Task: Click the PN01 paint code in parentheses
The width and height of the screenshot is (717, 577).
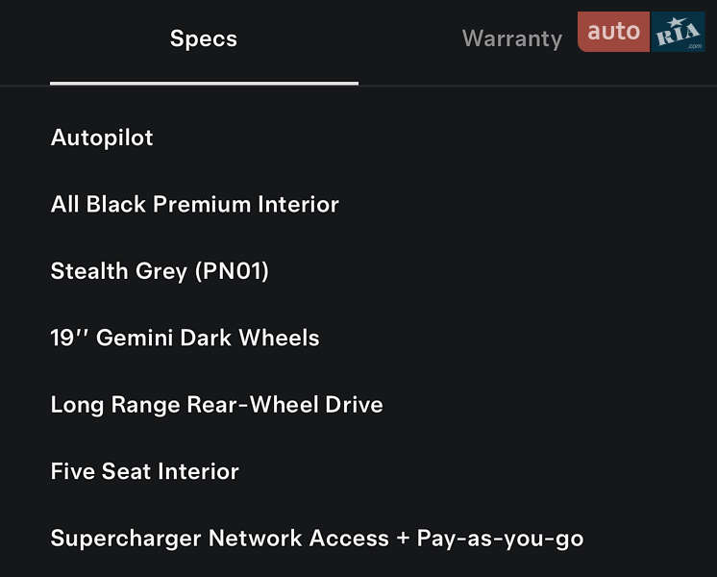Action: [232, 271]
